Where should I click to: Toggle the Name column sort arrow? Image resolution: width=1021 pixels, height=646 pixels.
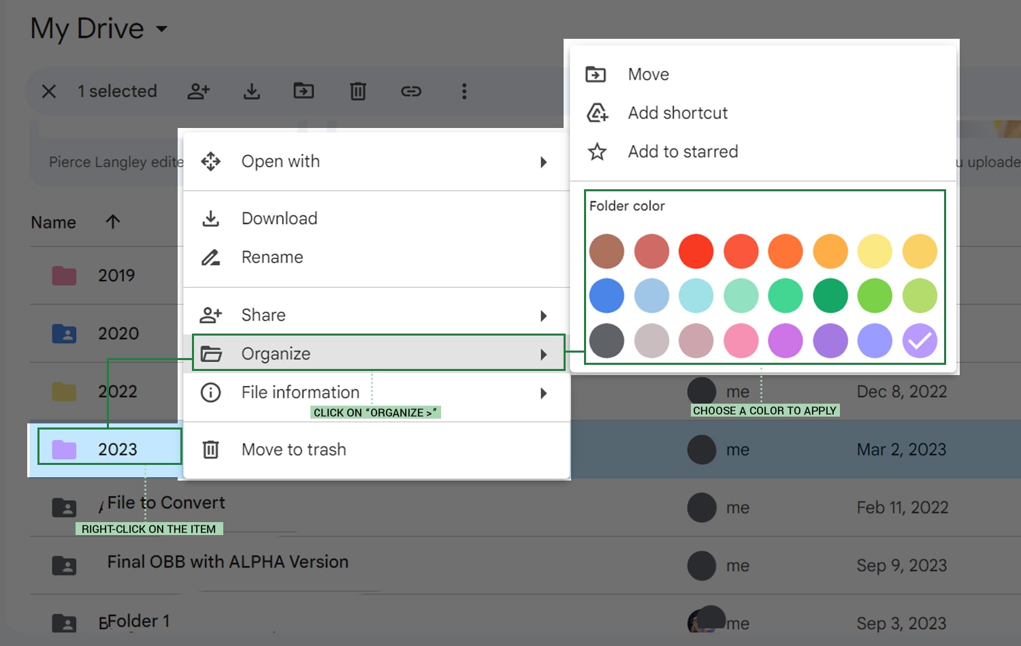click(x=112, y=223)
